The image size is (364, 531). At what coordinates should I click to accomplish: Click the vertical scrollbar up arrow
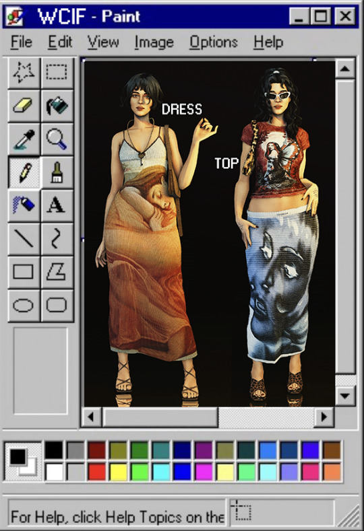click(x=345, y=69)
